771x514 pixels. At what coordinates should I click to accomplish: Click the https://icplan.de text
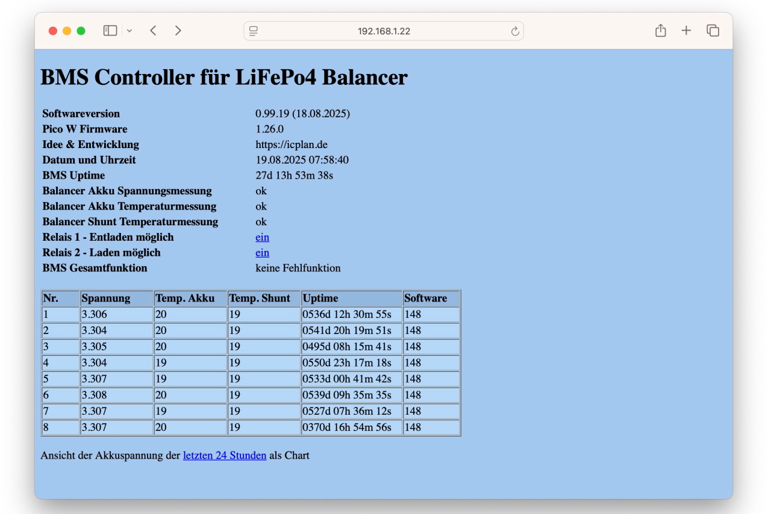point(292,144)
